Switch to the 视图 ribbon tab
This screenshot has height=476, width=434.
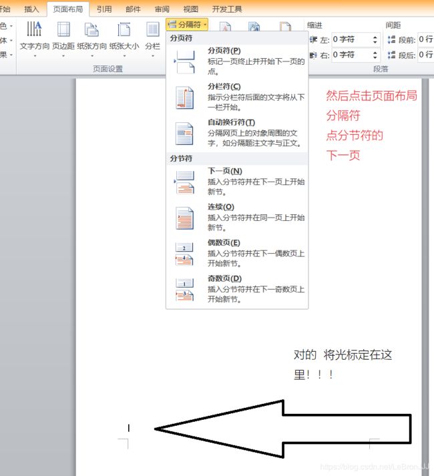[x=191, y=9]
